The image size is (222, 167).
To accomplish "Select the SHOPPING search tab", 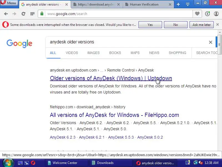I will click(x=177, y=53).
